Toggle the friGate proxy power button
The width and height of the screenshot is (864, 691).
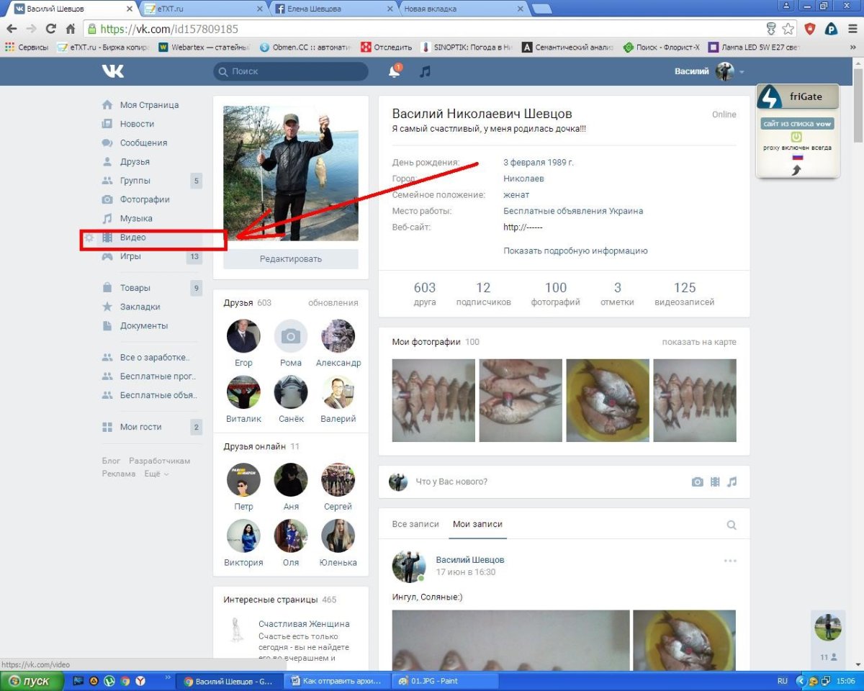point(797,136)
